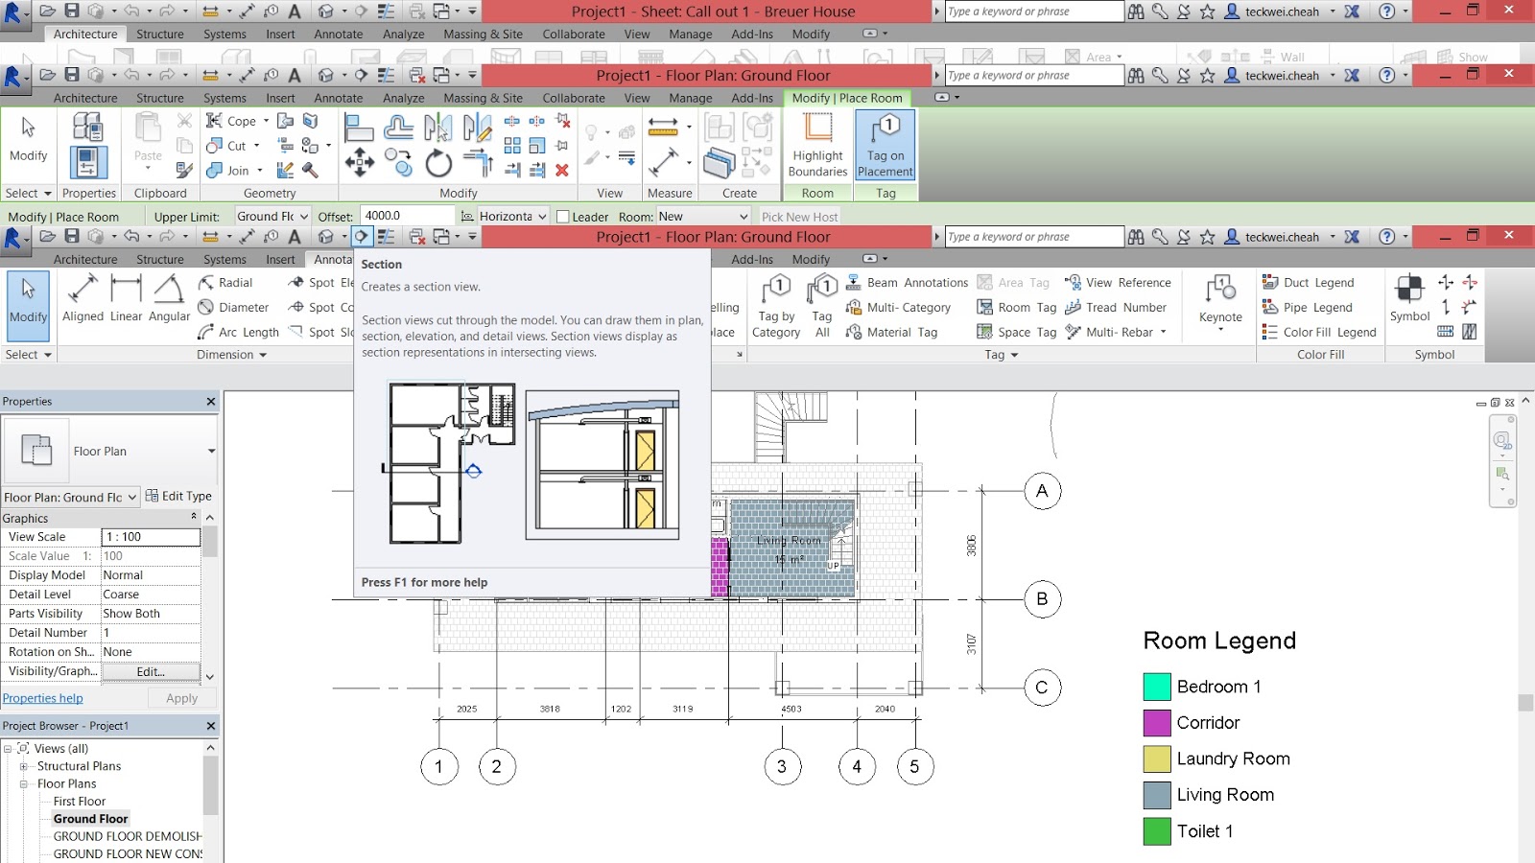Click the Section tool in quick access toolbar

tap(362, 237)
